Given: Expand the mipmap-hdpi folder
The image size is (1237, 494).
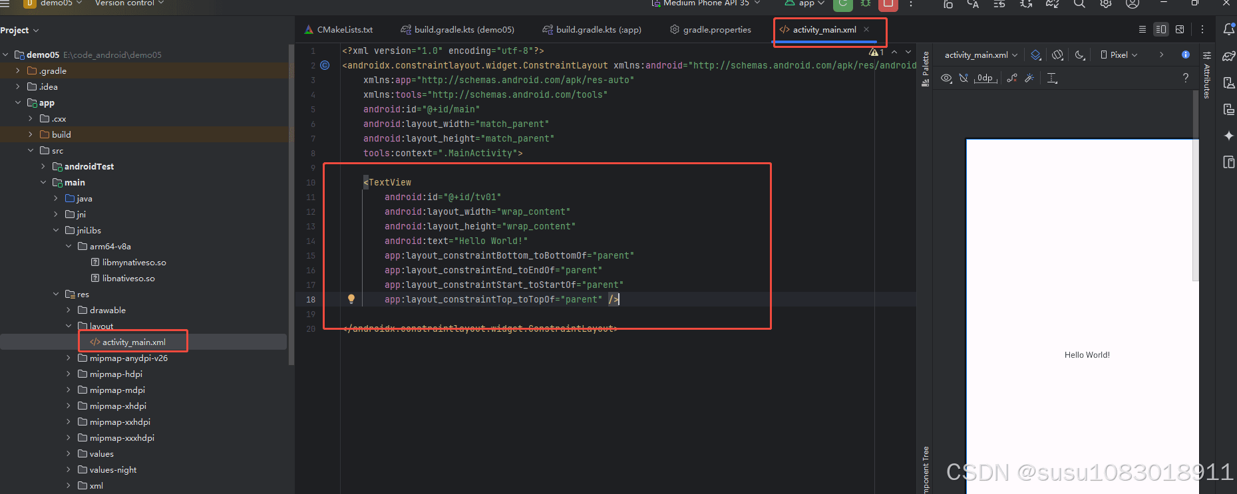Looking at the screenshot, I should (68, 374).
